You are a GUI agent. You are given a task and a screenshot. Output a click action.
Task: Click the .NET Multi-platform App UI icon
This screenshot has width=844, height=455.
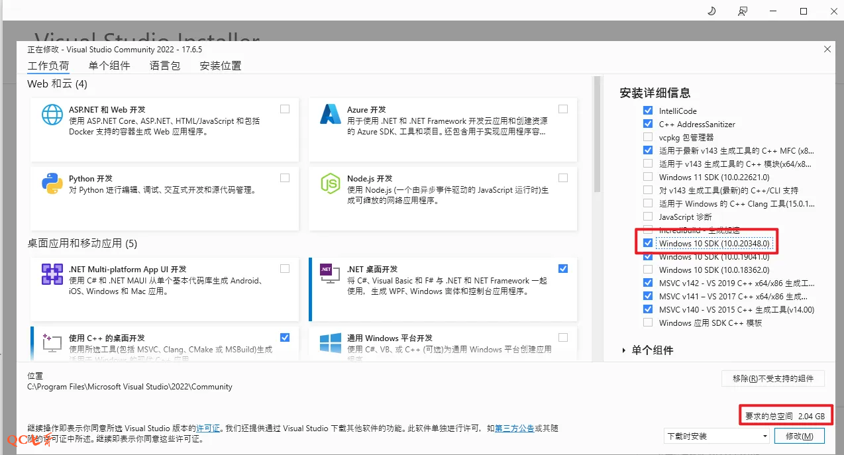(x=52, y=274)
